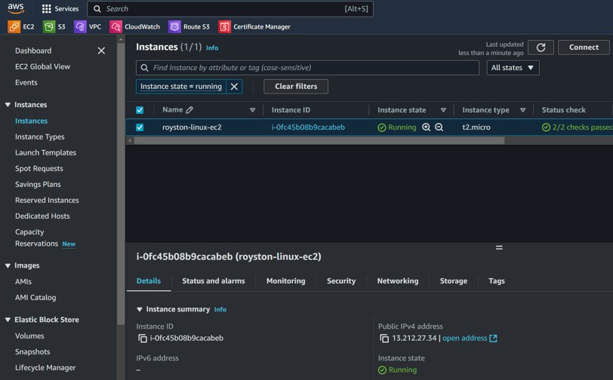Click the AWS logo home icon
The image size is (613, 380).
[x=16, y=8]
